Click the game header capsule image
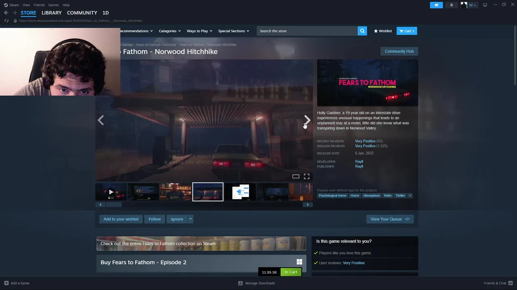 tap(368, 83)
